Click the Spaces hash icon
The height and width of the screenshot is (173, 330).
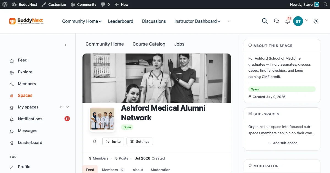coord(12,96)
